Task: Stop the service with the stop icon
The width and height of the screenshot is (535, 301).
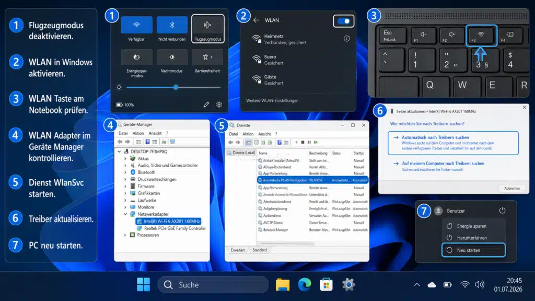Action: click(303, 142)
